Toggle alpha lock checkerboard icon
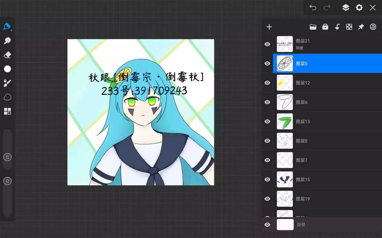The height and width of the screenshot is (238, 382). point(349,27)
